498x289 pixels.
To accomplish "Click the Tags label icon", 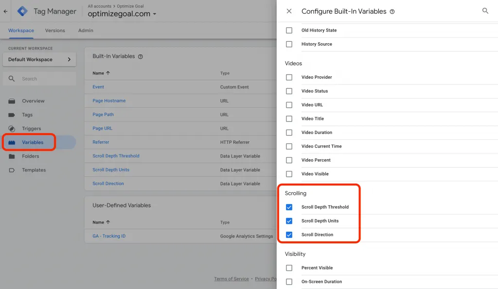I will click(12, 115).
